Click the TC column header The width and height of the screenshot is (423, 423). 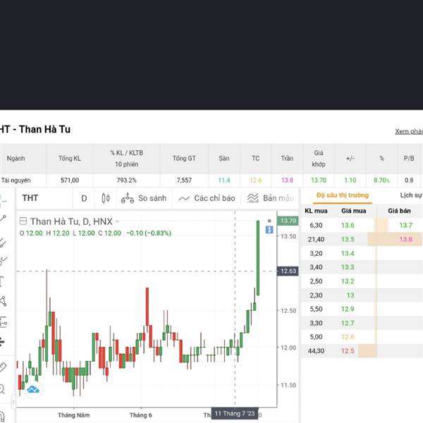tap(255, 159)
